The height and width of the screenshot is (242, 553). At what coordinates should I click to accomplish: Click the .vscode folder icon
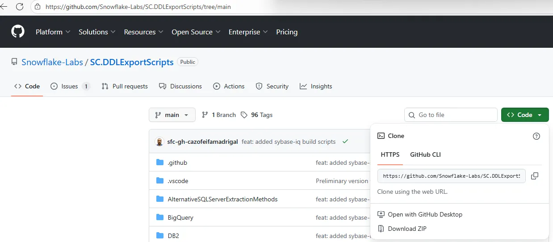click(160, 181)
